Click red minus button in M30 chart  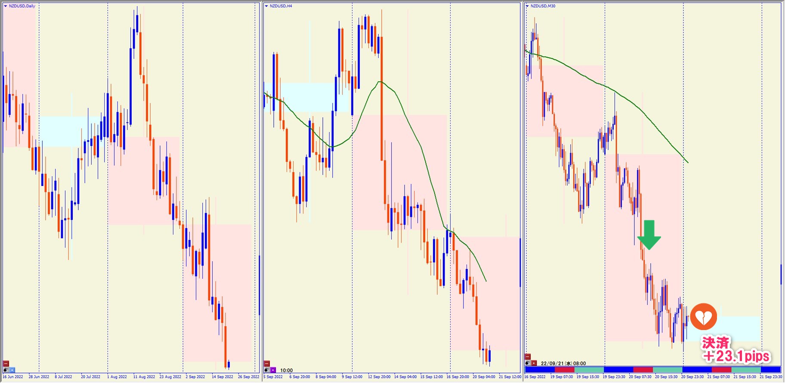[x=528, y=357]
